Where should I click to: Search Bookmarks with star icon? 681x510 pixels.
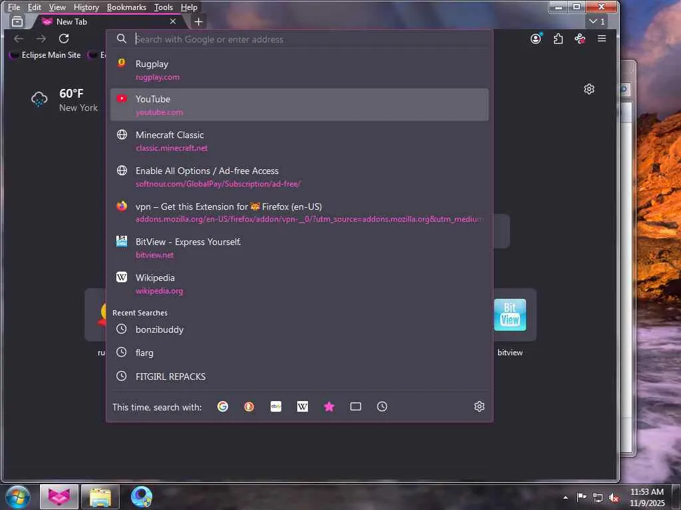(x=329, y=406)
